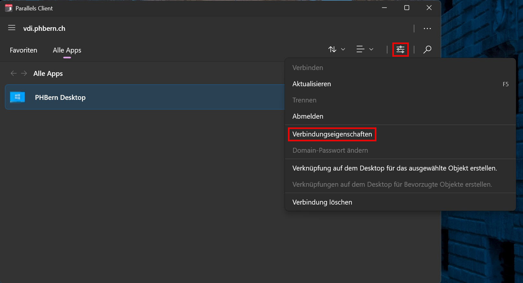Click the vdi.phbern.ch connection title
523x283 pixels.
pos(44,29)
